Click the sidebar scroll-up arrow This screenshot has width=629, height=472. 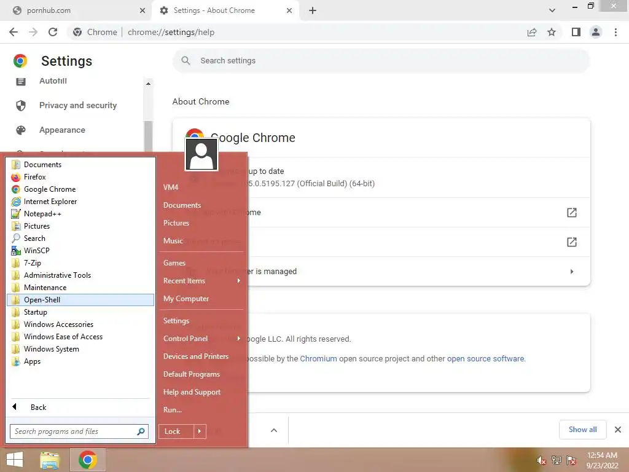(x=149, y=84)
